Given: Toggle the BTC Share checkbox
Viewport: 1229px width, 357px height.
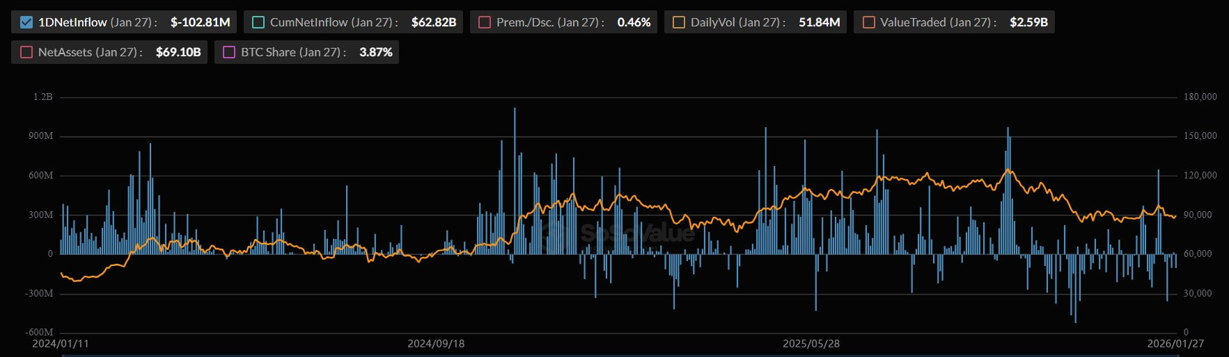Looking at the screenshot, I should tap(229, 52).
